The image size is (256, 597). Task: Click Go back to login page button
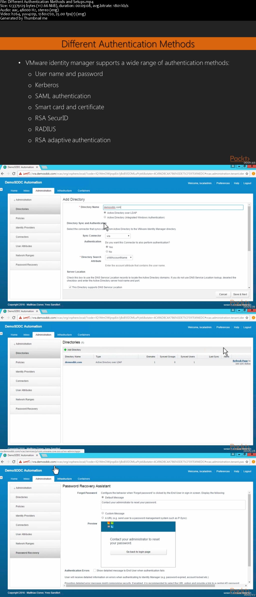point(138,552)
